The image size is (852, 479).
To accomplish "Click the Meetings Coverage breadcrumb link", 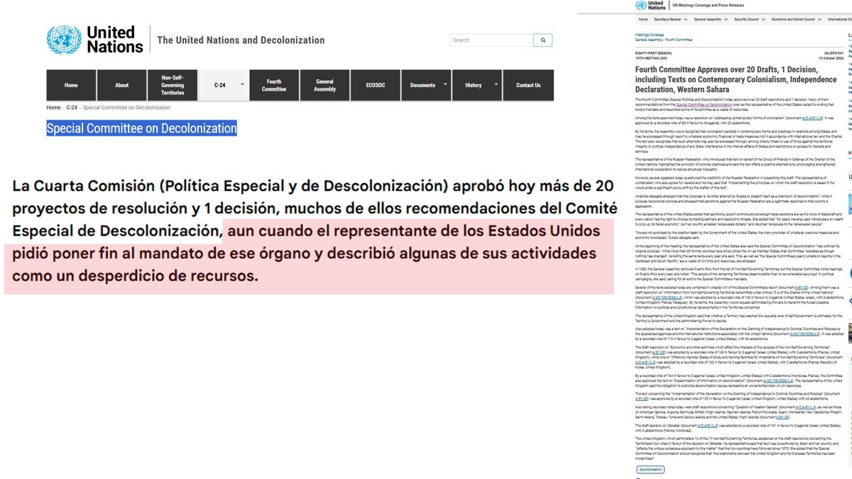I will click(650, 34).
